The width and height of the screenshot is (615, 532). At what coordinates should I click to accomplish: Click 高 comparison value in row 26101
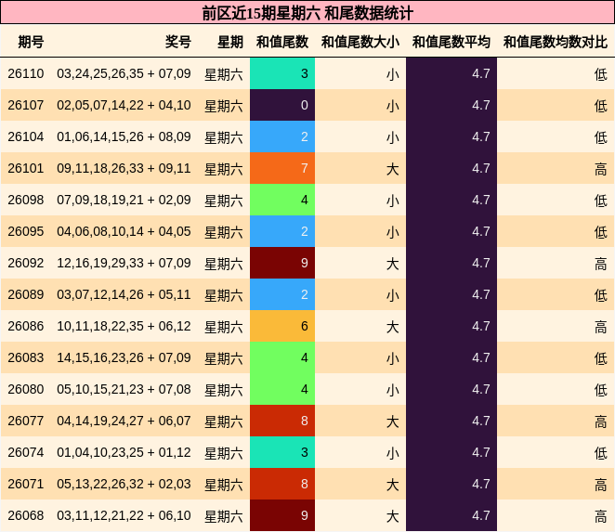(x=601, y=169)
